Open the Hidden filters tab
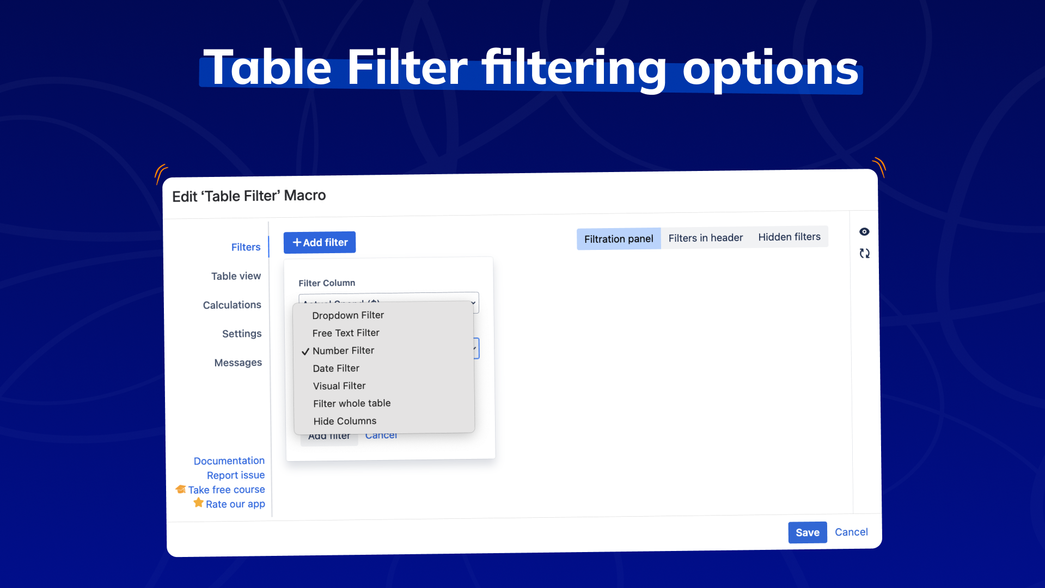 (x=789, y=237)
